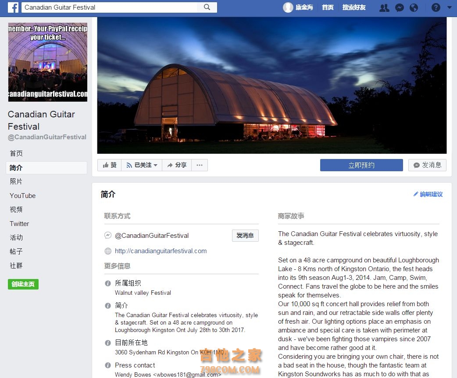This screenshot has width=457, height=378.
Task: Click the 编辑建议 pencil link
Action: tap(428, 194)
